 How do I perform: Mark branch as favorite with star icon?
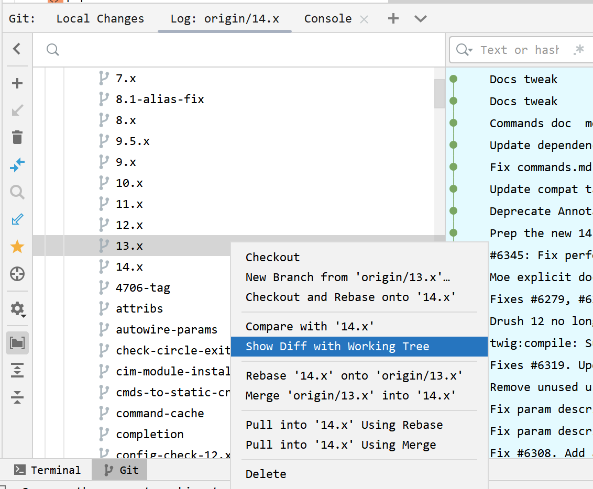[x=17, y=247]
